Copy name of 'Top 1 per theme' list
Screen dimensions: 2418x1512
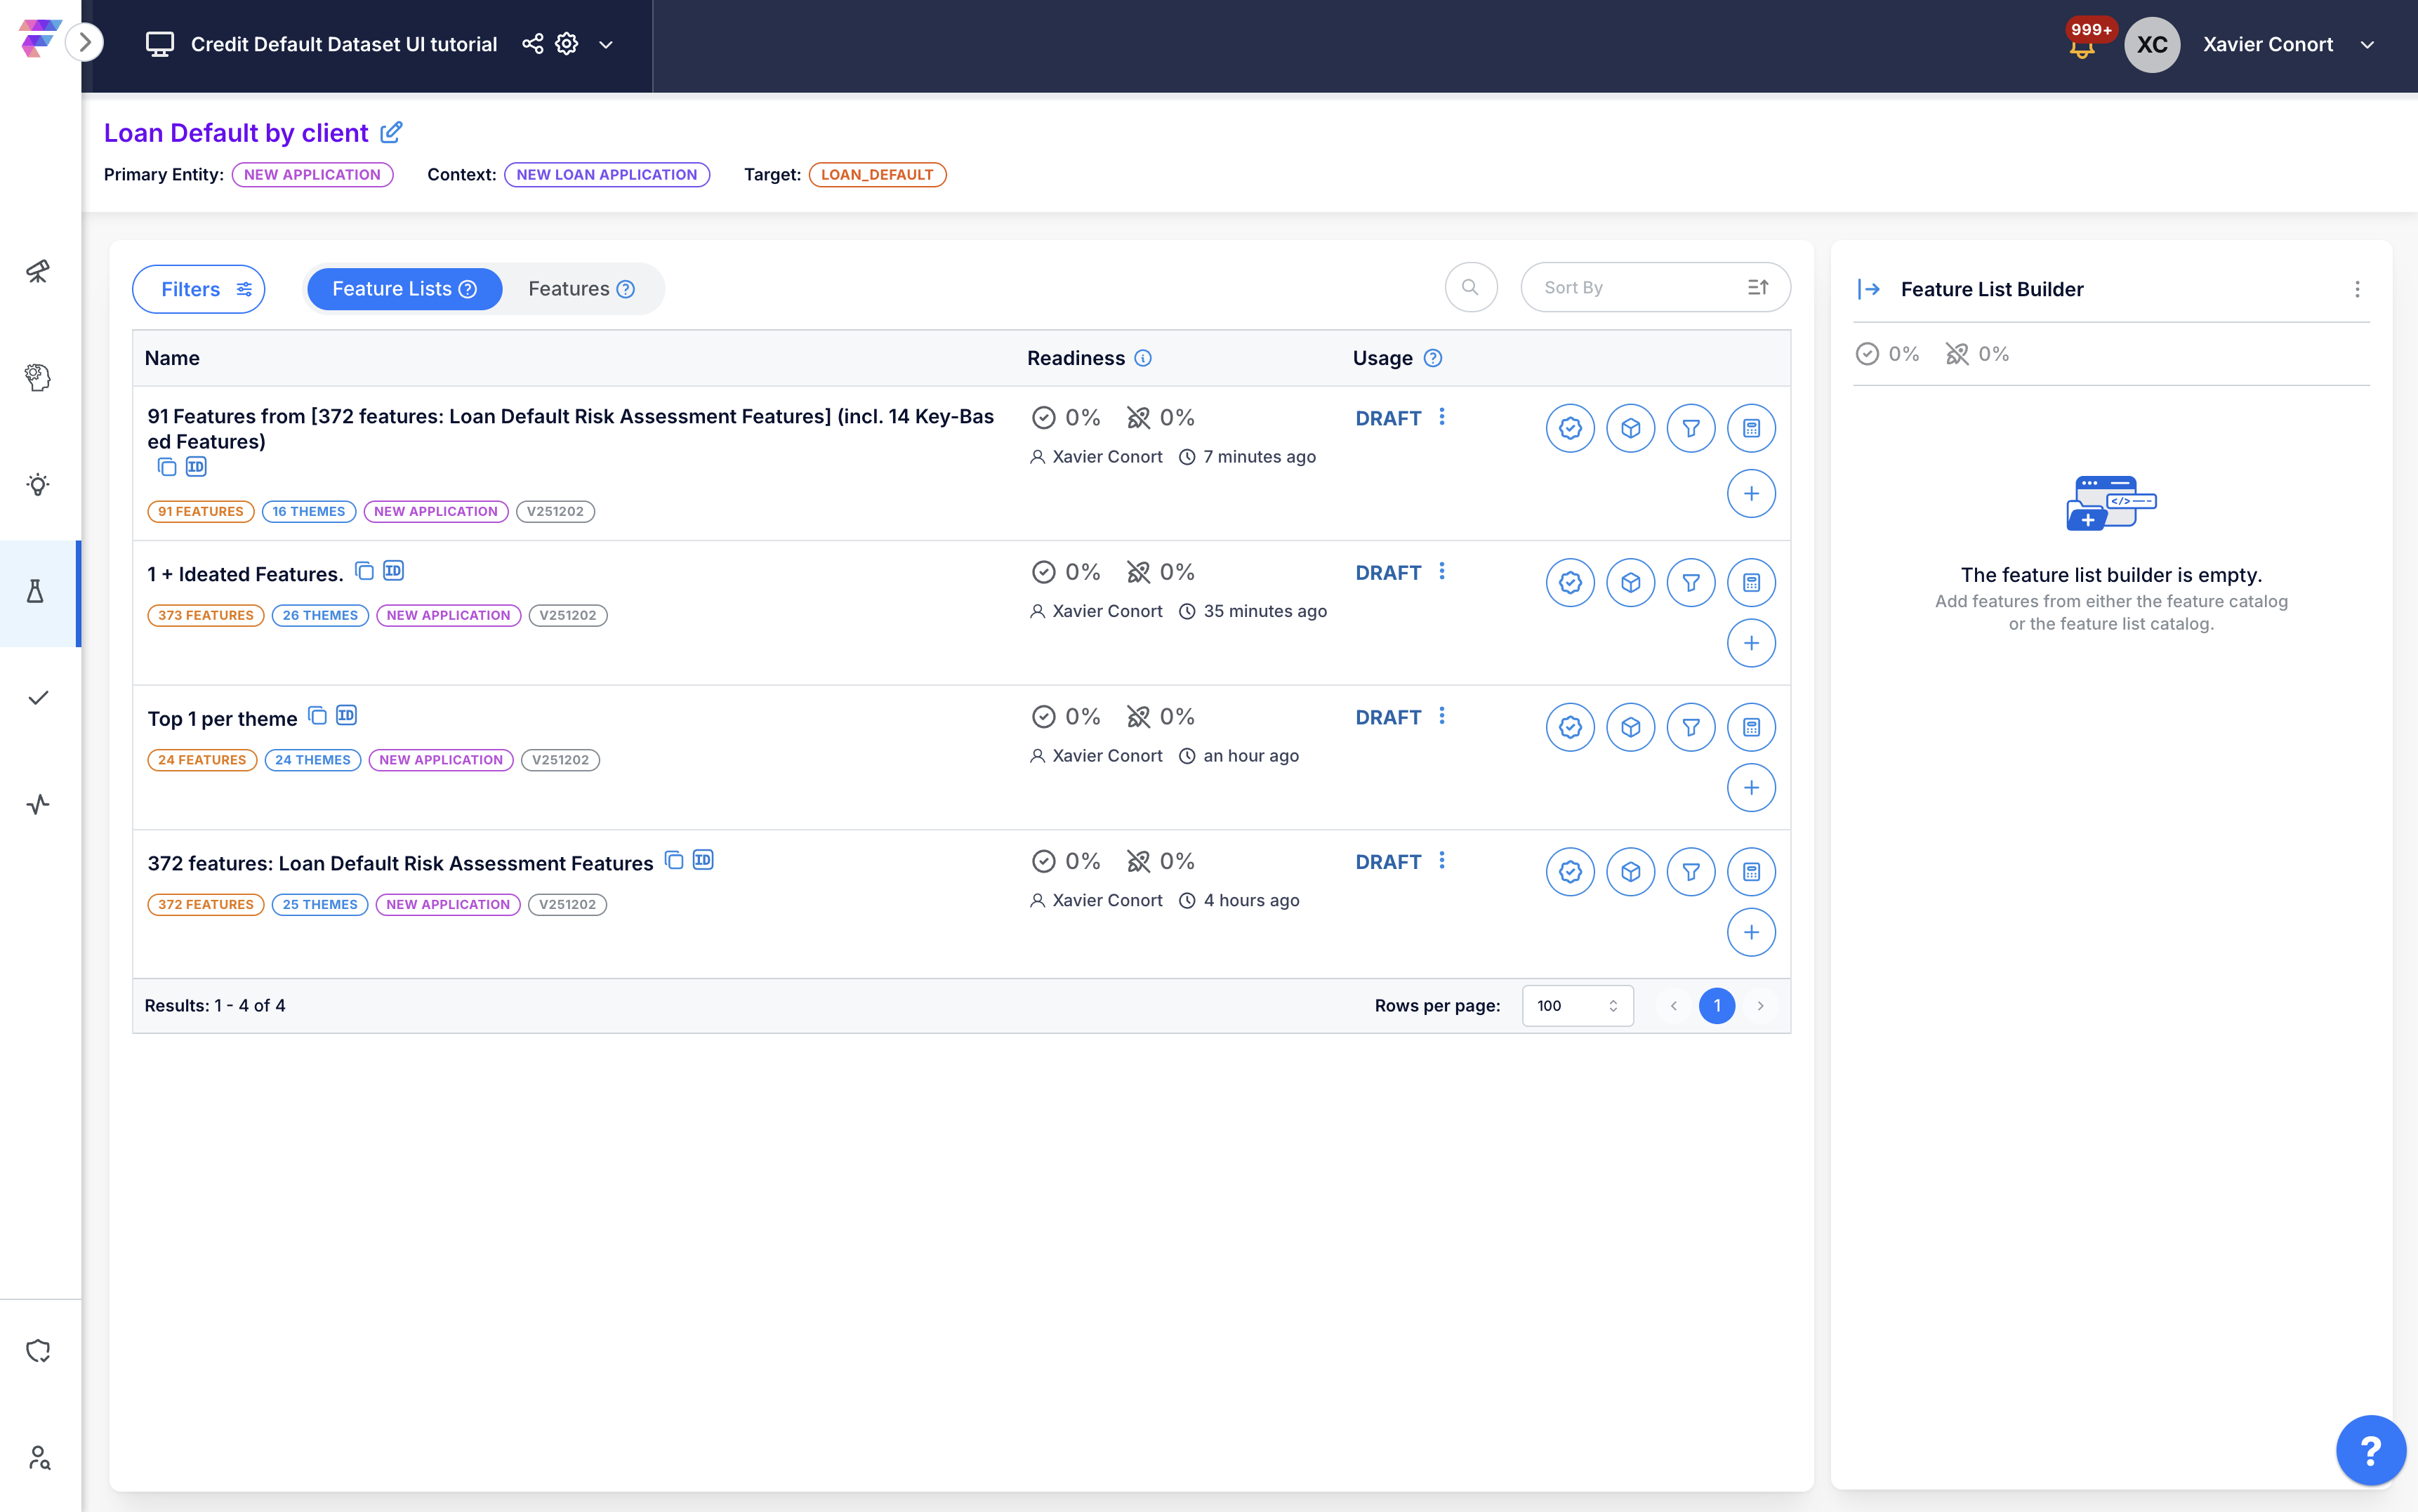(x=317, y=716)
